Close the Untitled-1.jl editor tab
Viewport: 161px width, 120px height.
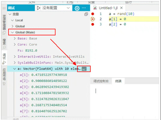click(x=121, y=8)
